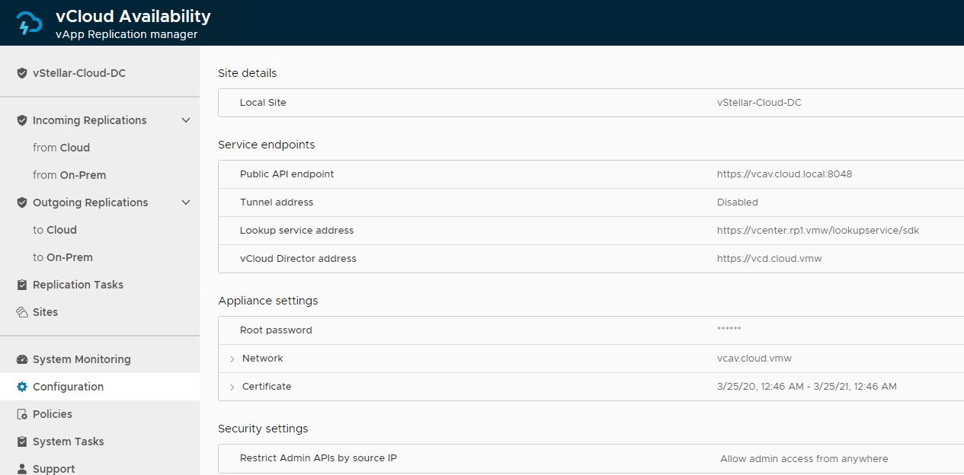Click the Configuration gear icon

pyautogui.click(x=22, y=387)
